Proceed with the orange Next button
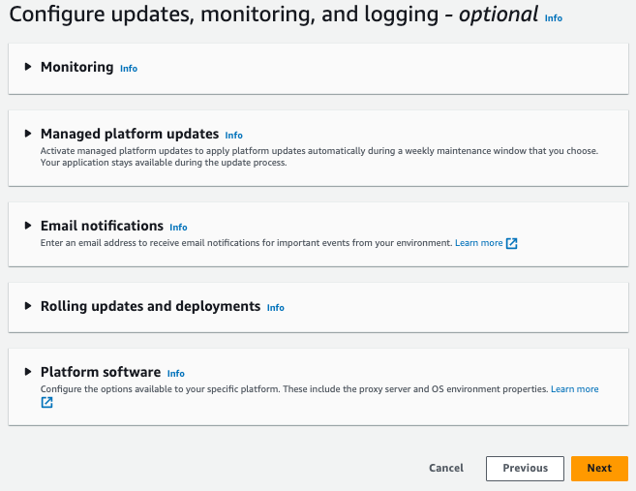This screenshot has height=491, width=636. 599,468
